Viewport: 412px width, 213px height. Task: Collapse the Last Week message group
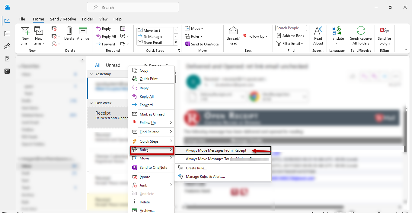click(91, 103)
